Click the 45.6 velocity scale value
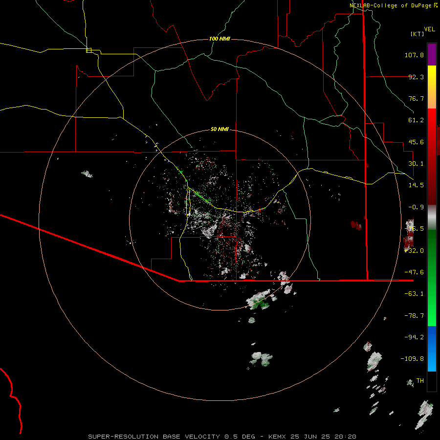The height and width of the screenshot is (440, 440). [416, 142]
